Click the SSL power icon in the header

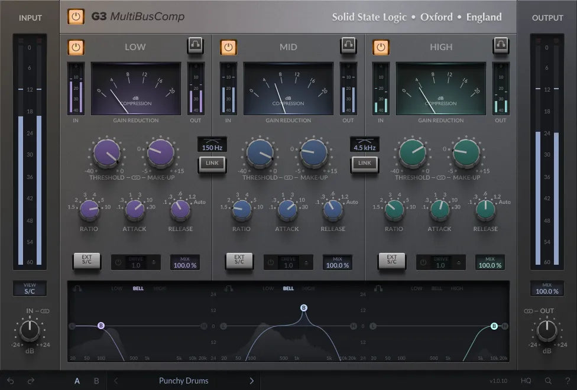(x=76, y=17)
